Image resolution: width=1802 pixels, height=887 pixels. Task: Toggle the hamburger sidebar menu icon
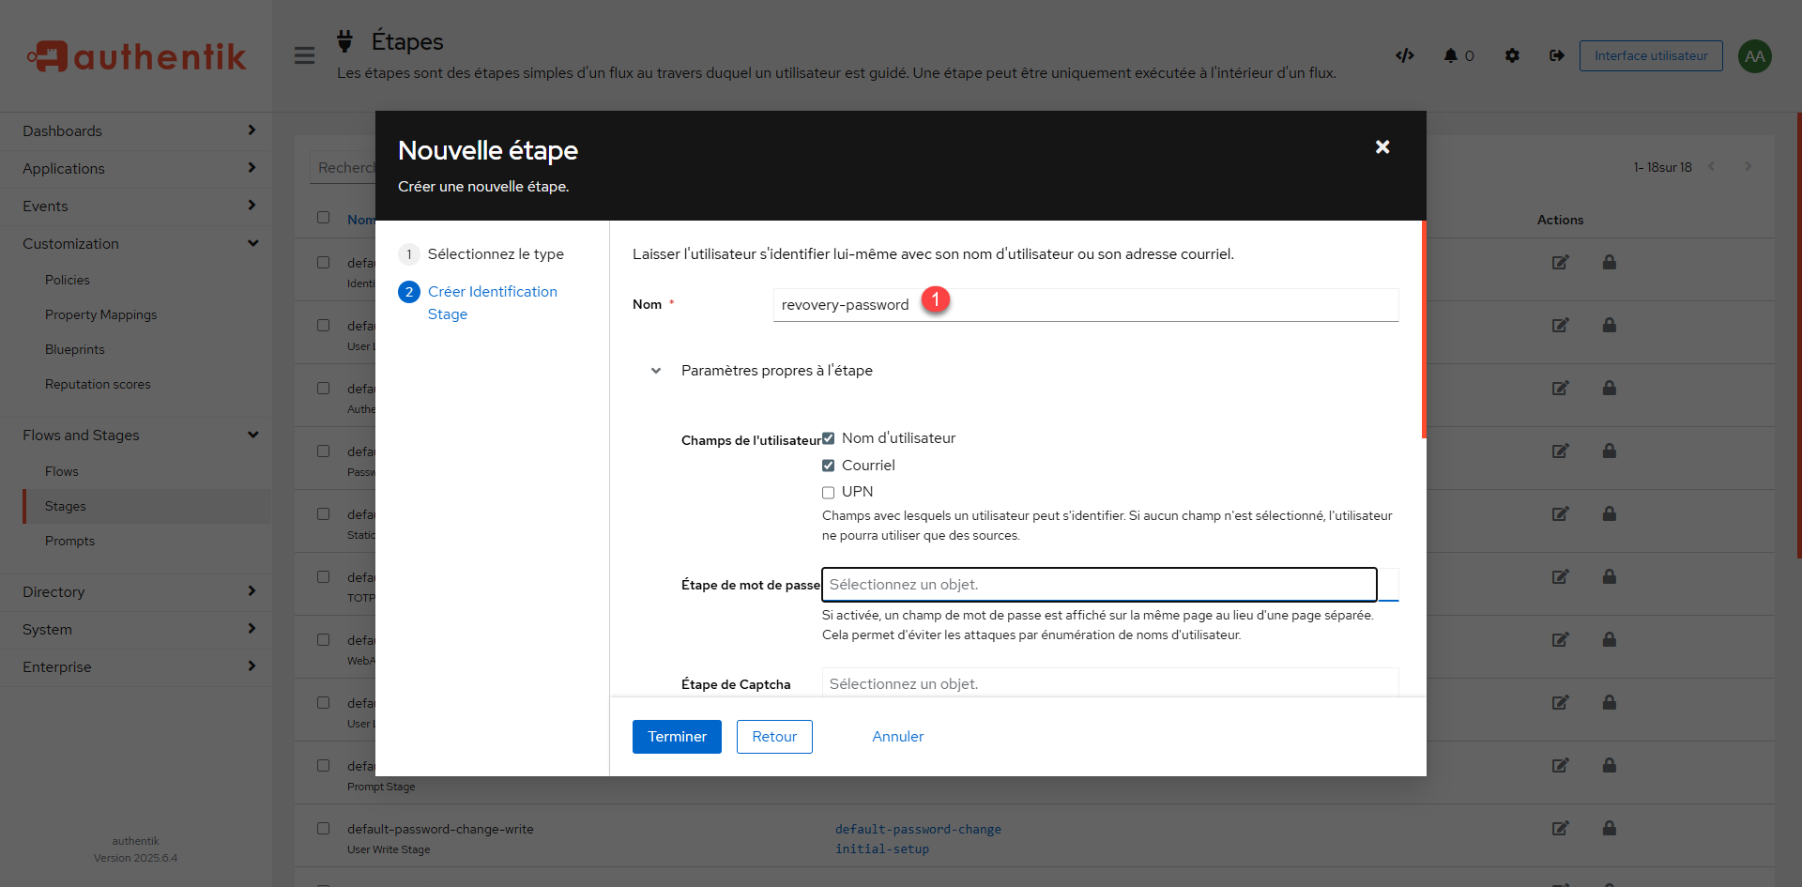304,55
